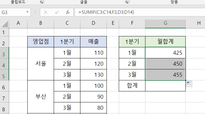Open the Insert Function fx dialog
The width and height of the screenshot is (205, 114).
(68, 12)
